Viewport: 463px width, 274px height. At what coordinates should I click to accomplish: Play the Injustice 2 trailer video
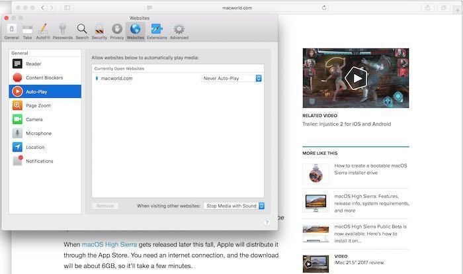356,78
